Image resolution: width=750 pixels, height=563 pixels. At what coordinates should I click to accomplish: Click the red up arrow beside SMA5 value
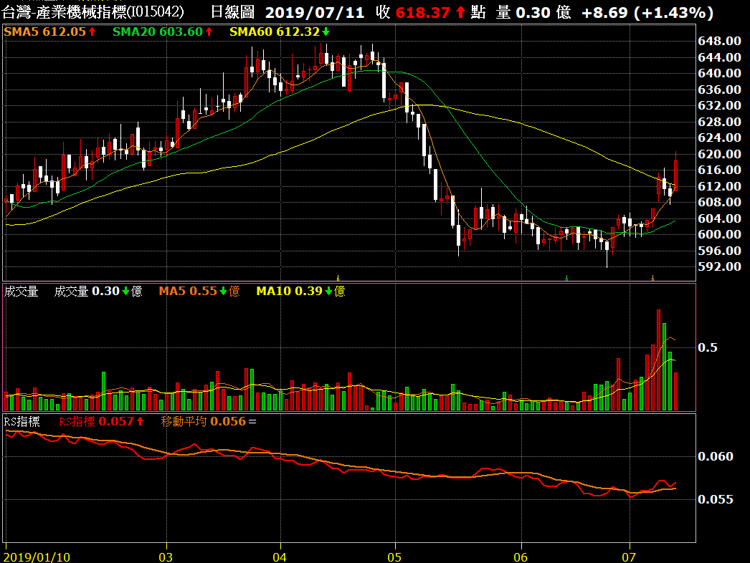[x=92, y=32]
